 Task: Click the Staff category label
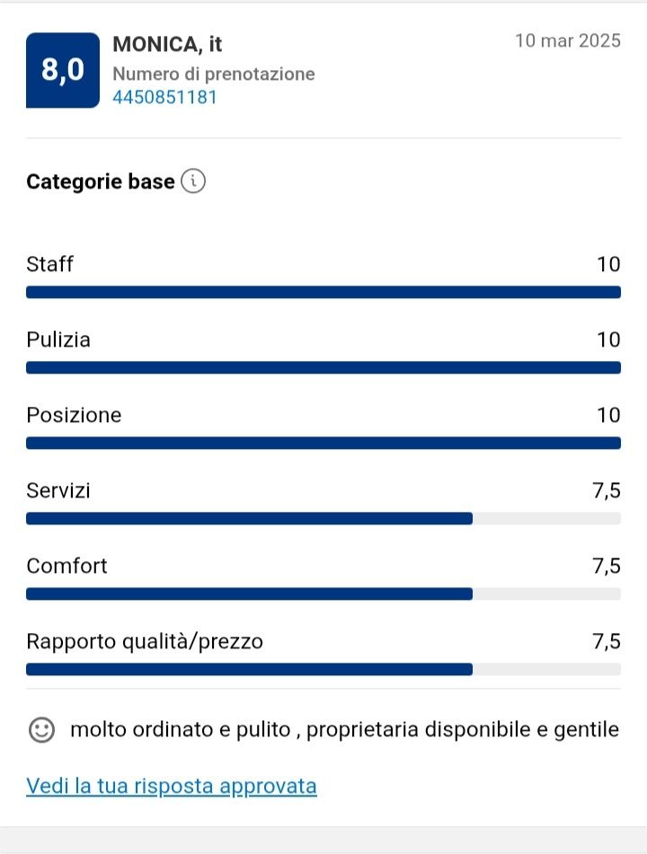50,264
